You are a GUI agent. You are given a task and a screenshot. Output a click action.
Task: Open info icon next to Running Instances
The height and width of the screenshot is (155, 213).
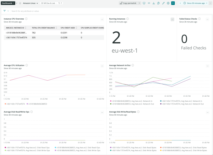pyautogui.click(x=127, y=18)
